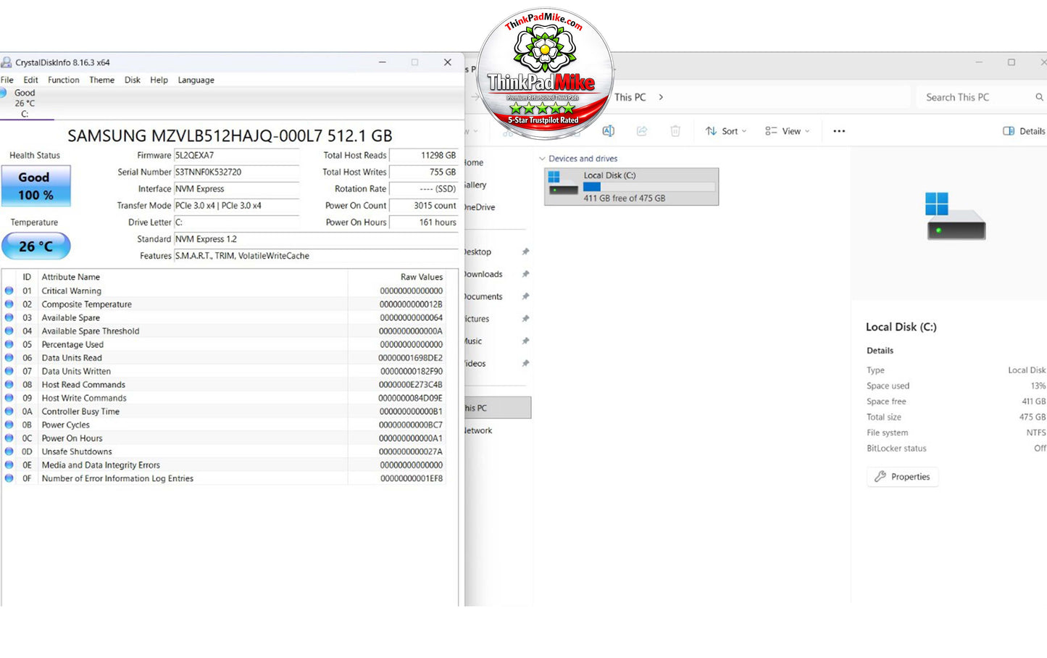Open the See more (three dots) menu in File Explorer
Image resolution: width=1047 pixels, height=658 pixels.
click(x=839, y=131)
